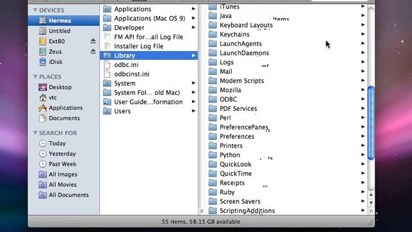Expand the Mozilla folder arrow
412x232 pixels.
[363, 90]
